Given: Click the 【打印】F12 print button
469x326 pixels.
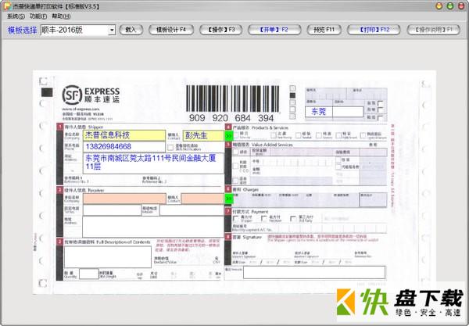Looking at the screenshot, I should 374,30.
